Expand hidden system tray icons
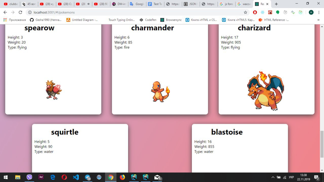The width and height of the screenshot is (324, 182). pyautogui.click(x=273, y=177)
